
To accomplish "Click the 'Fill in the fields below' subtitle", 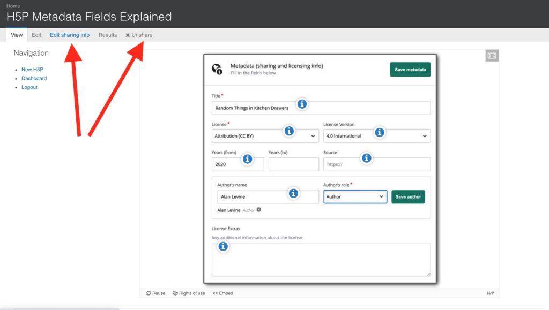I will [253, 73].
